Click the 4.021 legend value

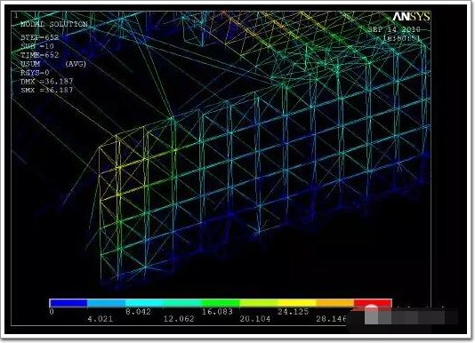pos(101,319)
